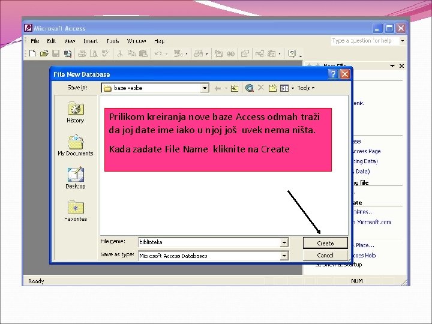Screen dimensions: 432x324
Task: Click the Type a question for help box
Action: 365,41
